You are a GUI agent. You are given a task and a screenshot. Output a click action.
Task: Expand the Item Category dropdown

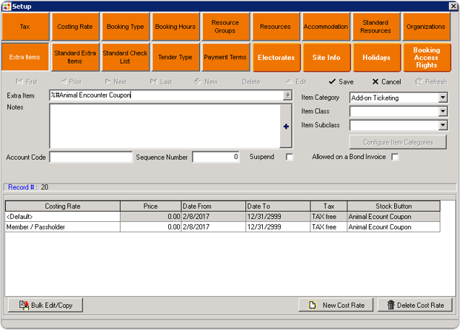coord(443,98)
